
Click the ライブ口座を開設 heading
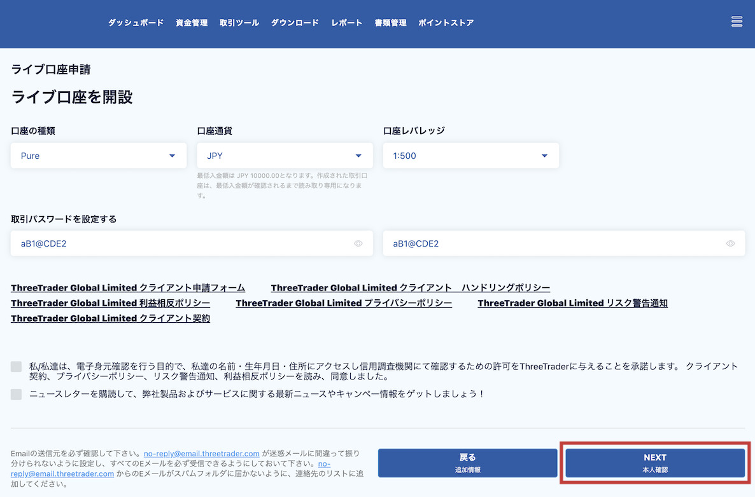point(72,97)
